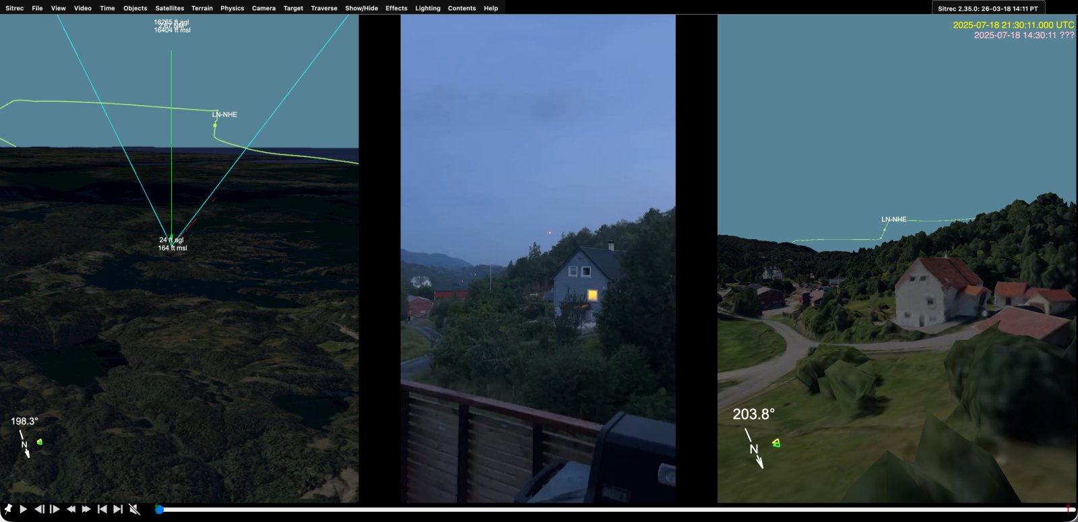
Task: Open the Satellites menu
Action: pos(169,8)
